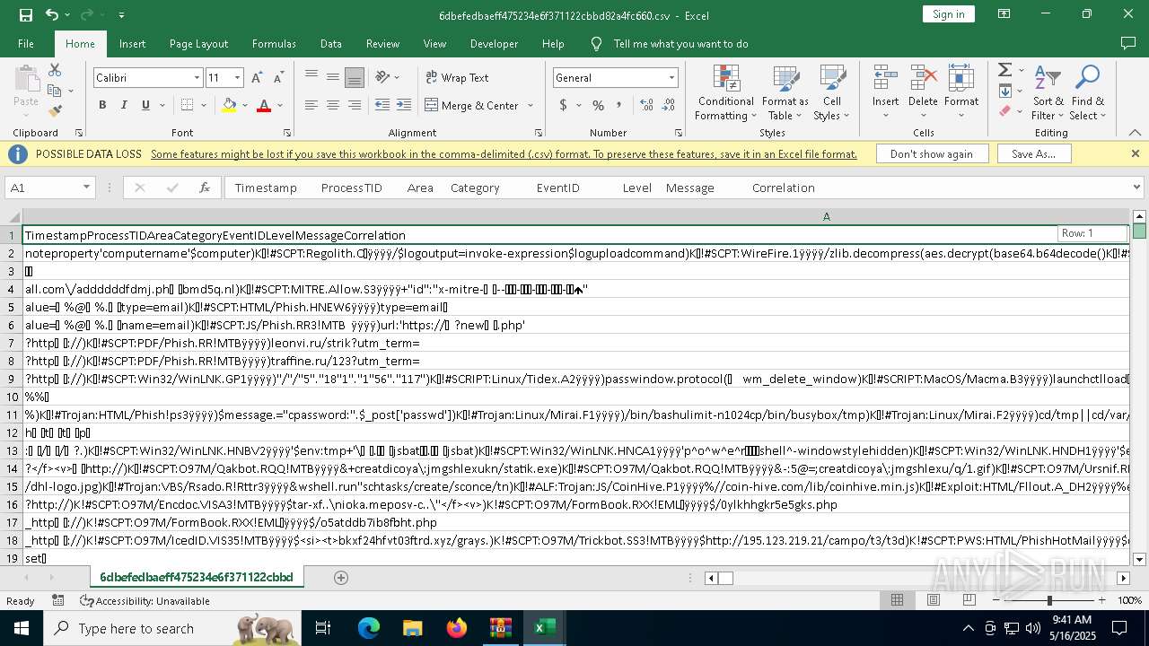This screenshot has height=646, width=1149.
Task: Click the zoom slider handle
Action: click(1049, 600)
